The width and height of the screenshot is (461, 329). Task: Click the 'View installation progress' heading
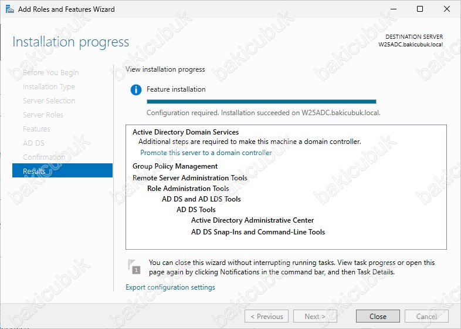[165, 69]
